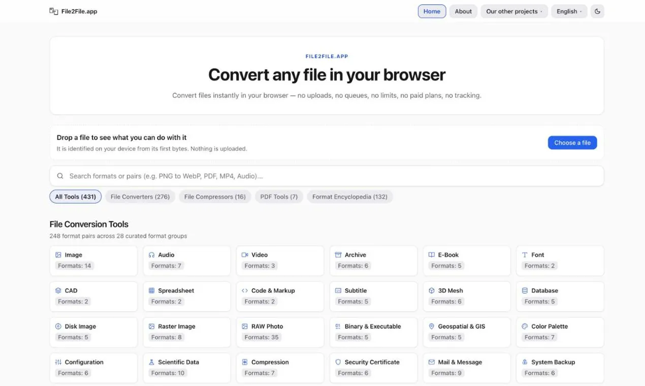This screenshot has height=386, width=645.
Task: Click the Video Formats: 3 badge
Action: [260, 266]
